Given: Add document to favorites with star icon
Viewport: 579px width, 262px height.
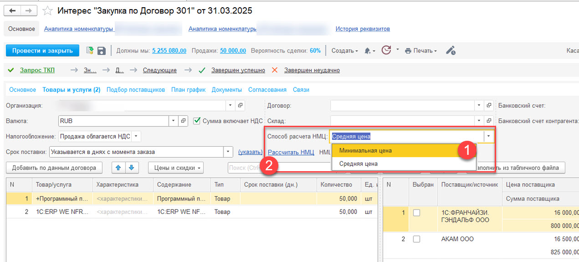Looking at the screenshot, I should click(x=47, y=11).
